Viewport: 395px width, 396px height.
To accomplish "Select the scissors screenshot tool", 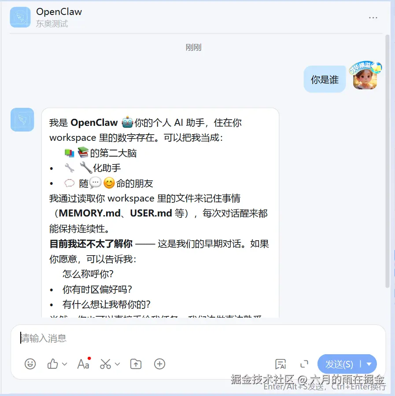I will tap(105, 364).
